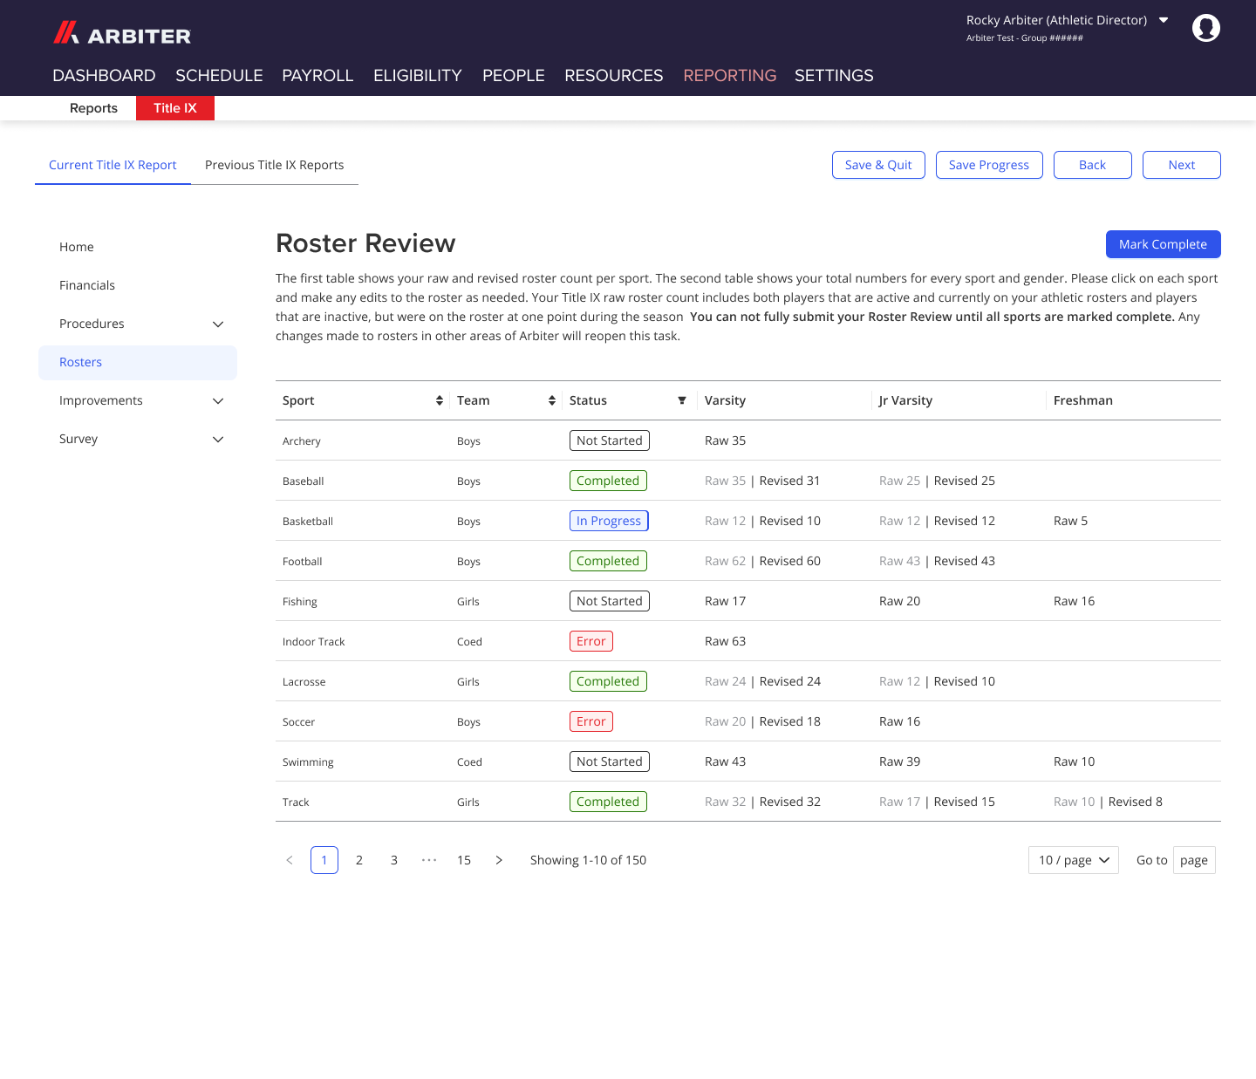This screenshot has width=1256, height=1079.
Task: Go to previous page using left arrow
Action: [290, 860]
